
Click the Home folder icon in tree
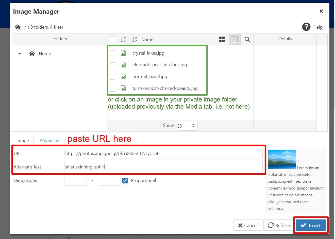coord(32,54)
